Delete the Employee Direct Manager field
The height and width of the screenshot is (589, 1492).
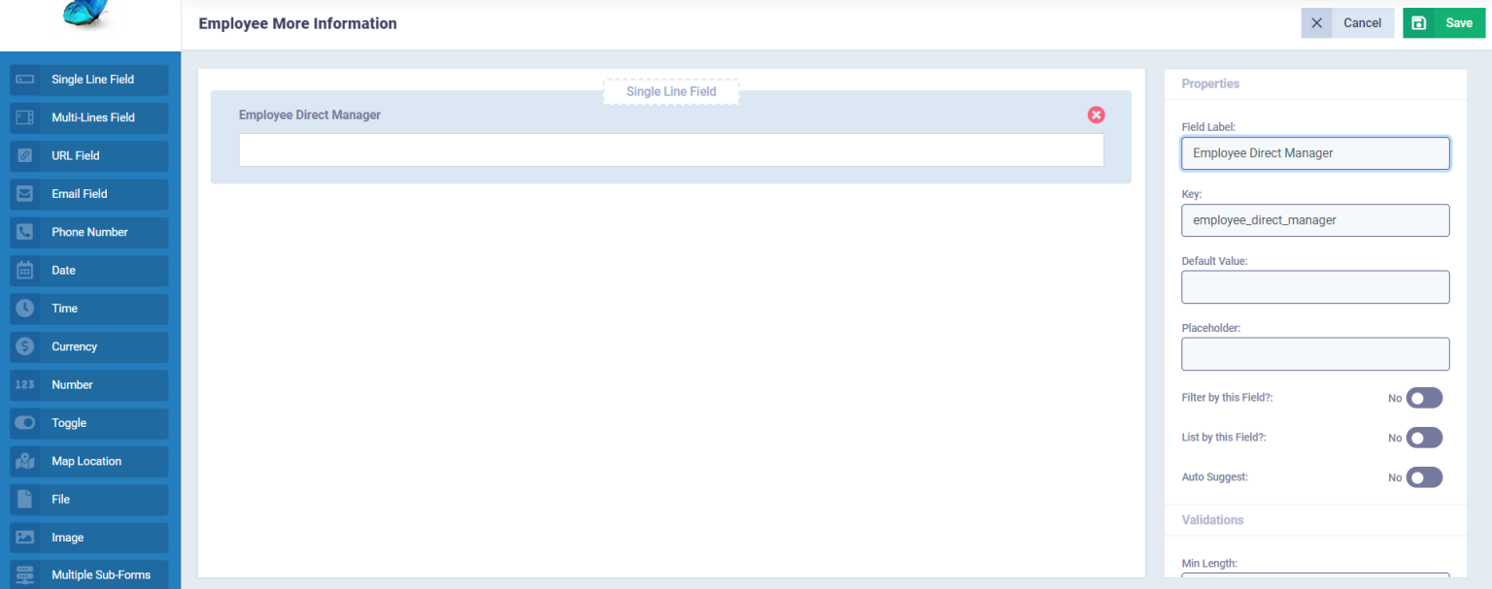(1096, 115)
